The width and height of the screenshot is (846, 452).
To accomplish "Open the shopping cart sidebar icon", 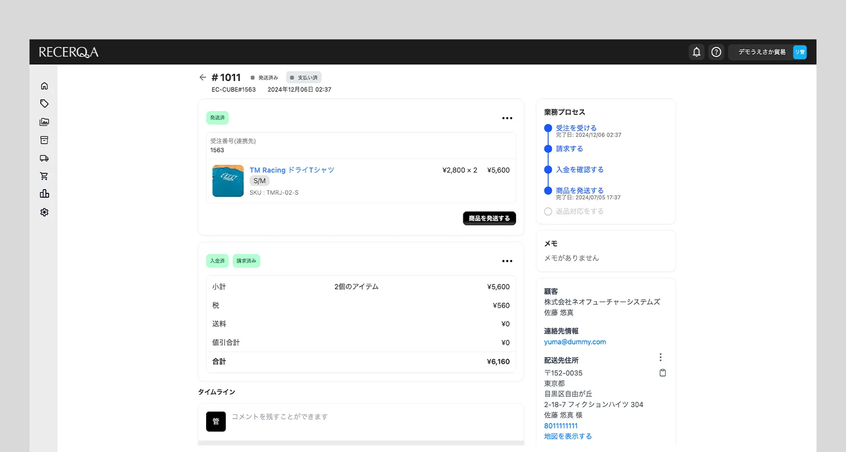I will click(x=44, y=176).
